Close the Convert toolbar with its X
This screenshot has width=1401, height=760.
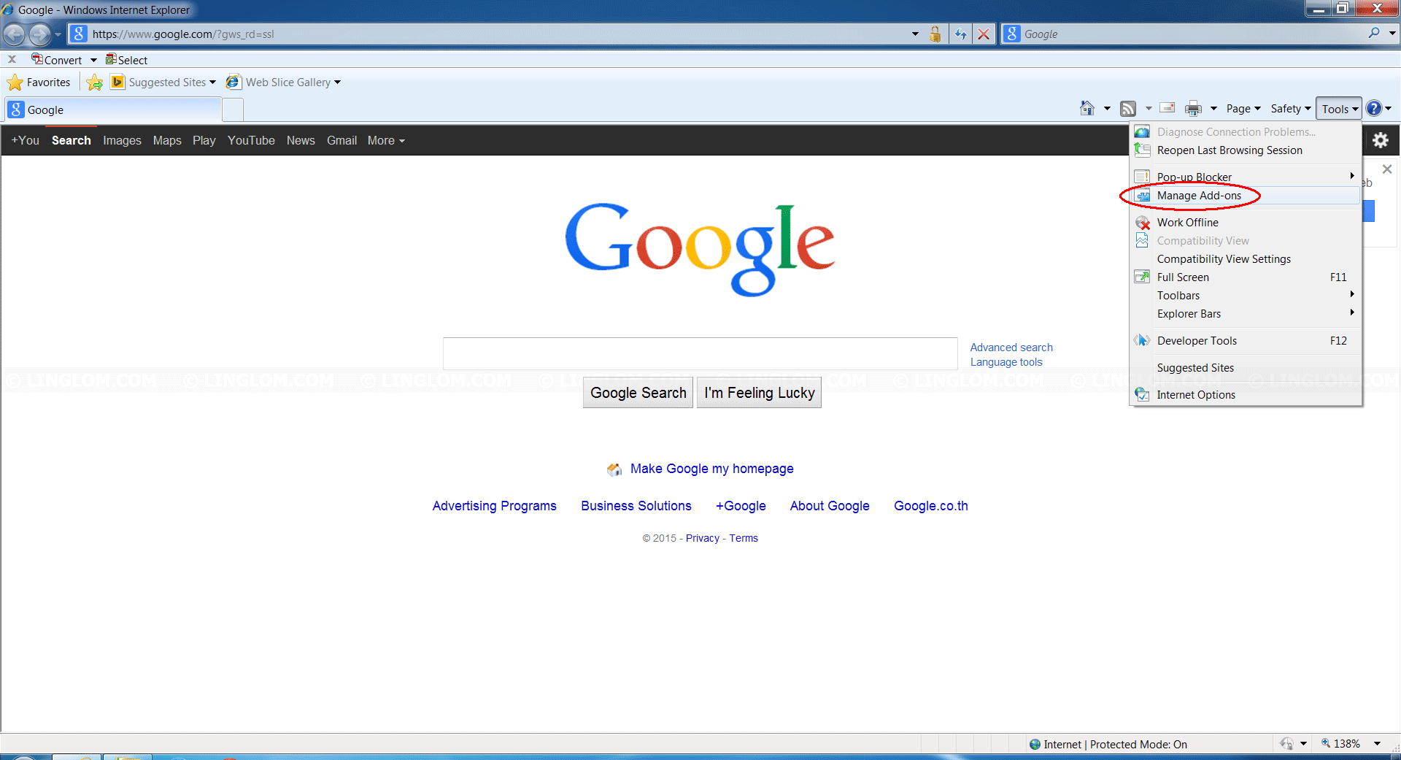coord(12,60)
